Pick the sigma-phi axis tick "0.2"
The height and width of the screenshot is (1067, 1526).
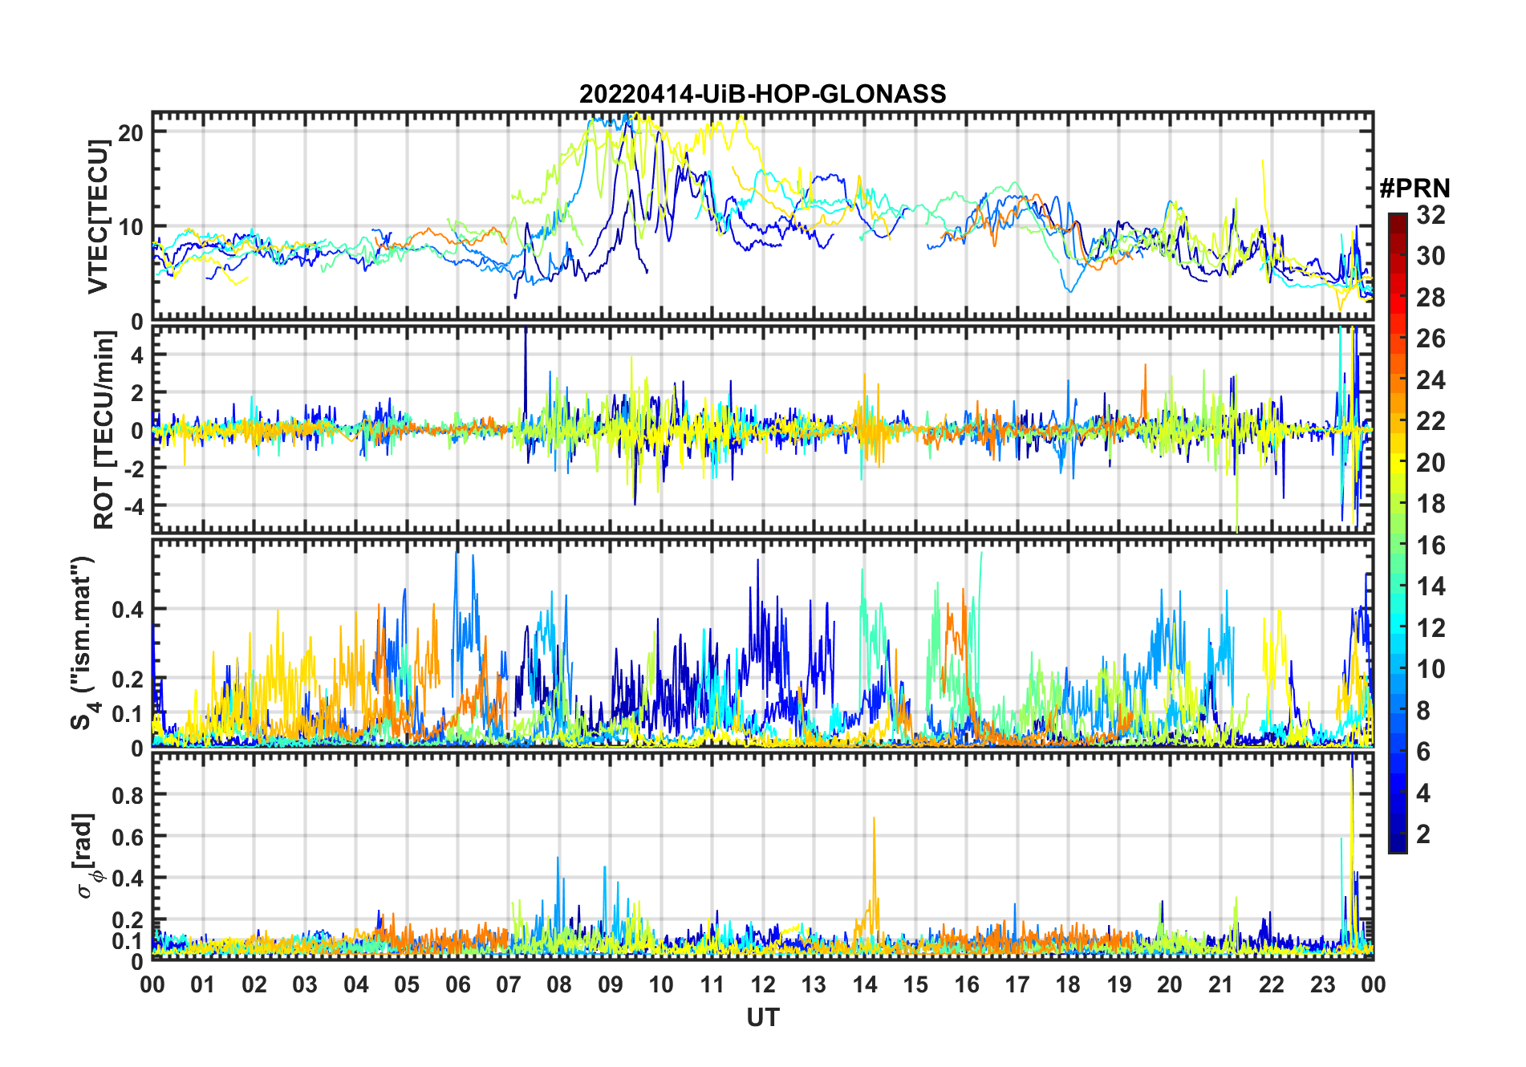128,920
